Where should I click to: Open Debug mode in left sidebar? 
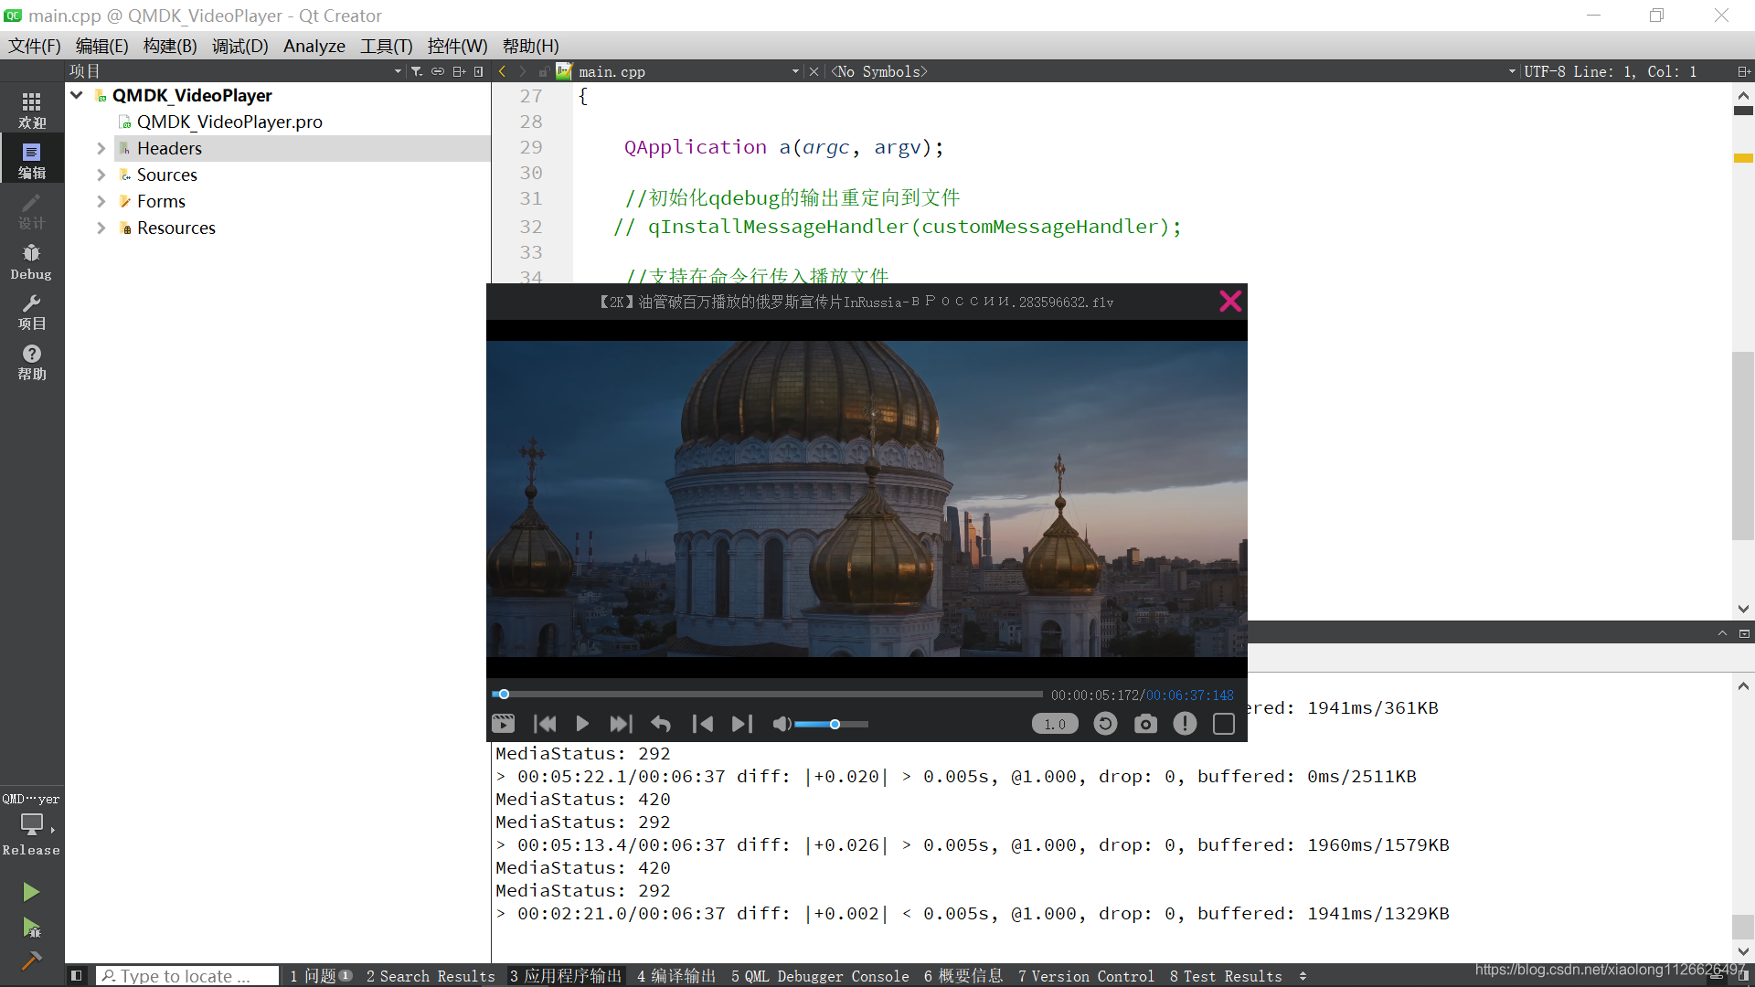pos(31,261)
